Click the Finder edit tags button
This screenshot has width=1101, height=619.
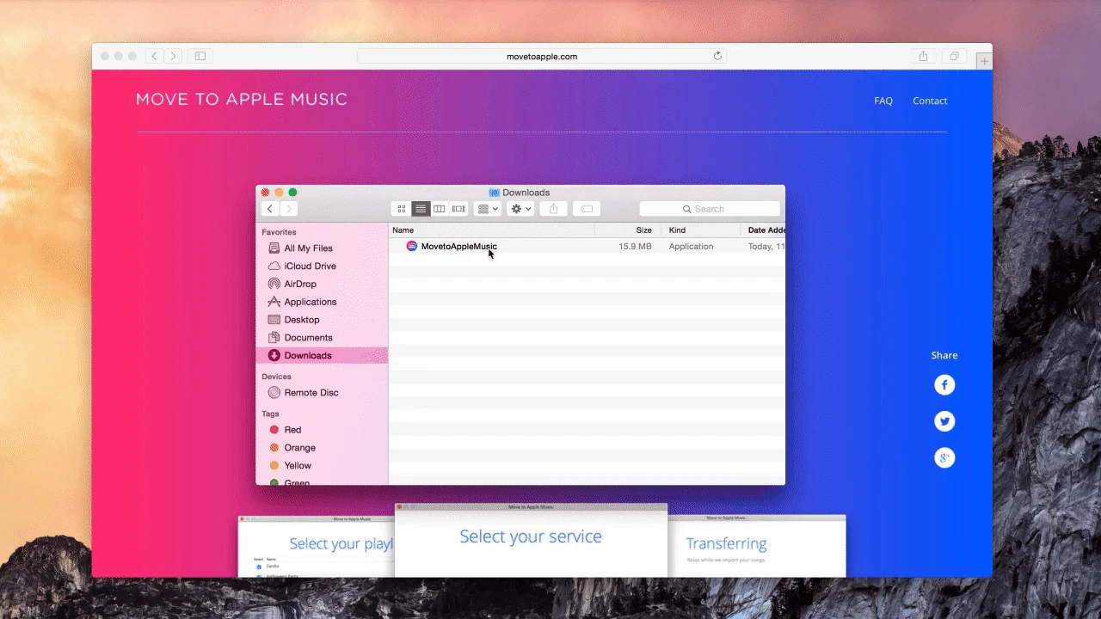click(x=587, y=209)
